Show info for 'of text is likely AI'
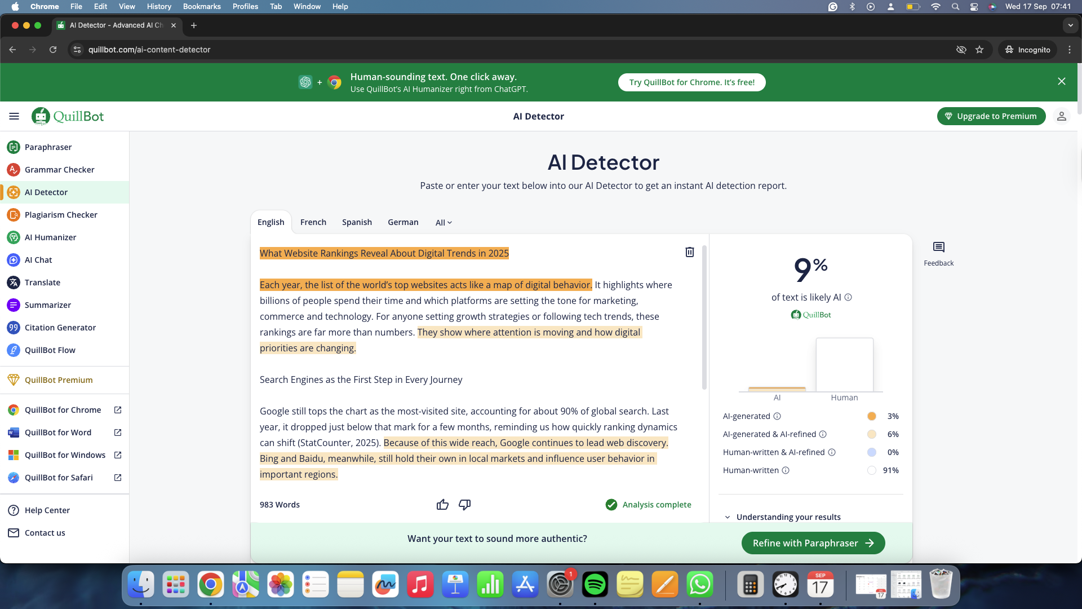This screenshot has height=609, width=1082. tap(848, 297)
